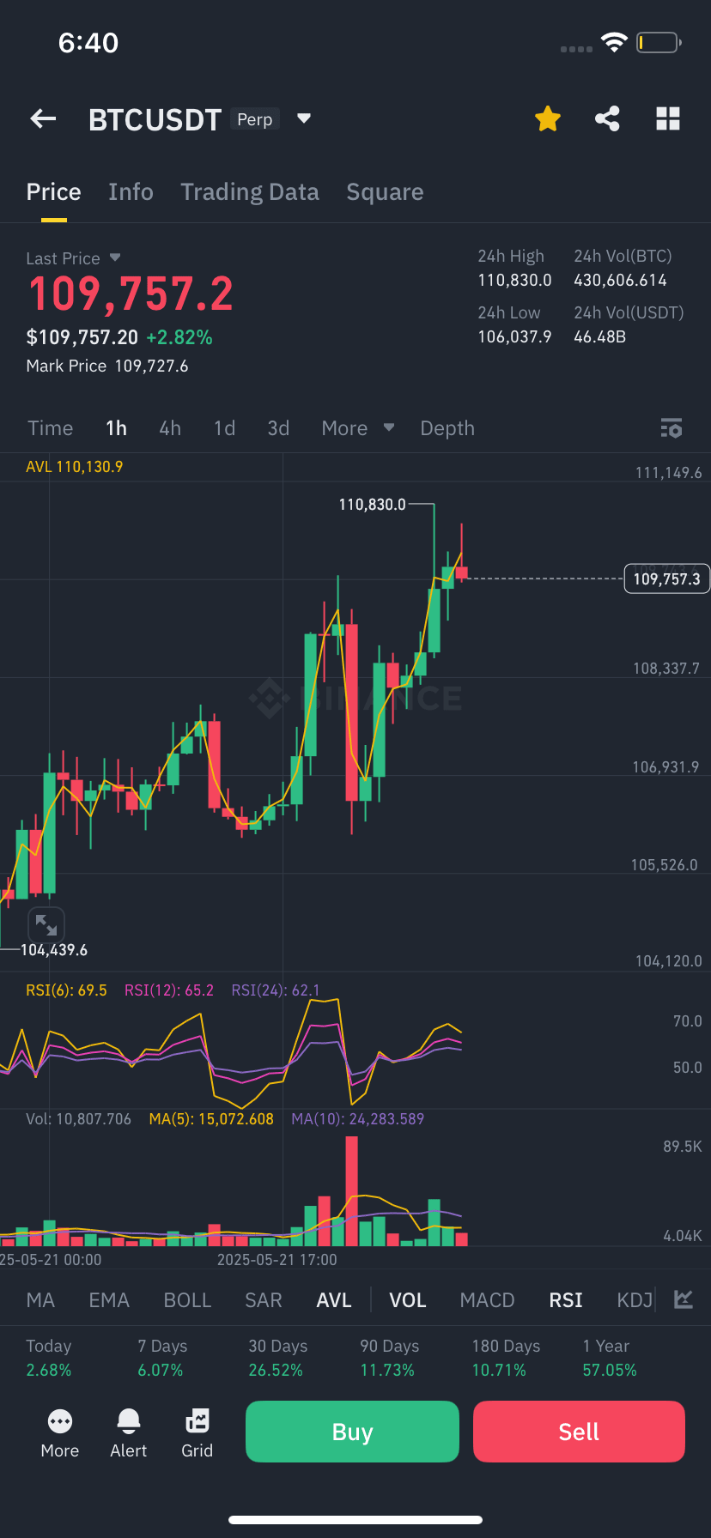Select the 3d interval

(x=278, y=428)
